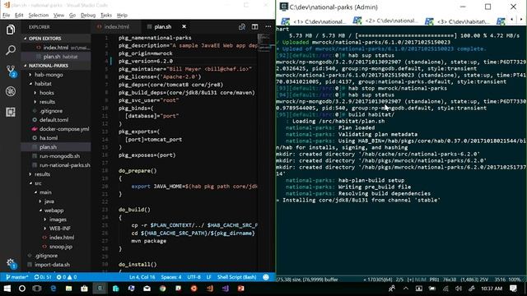Open the Selection menu
The image size is (527, 296).
coord(39,15)
